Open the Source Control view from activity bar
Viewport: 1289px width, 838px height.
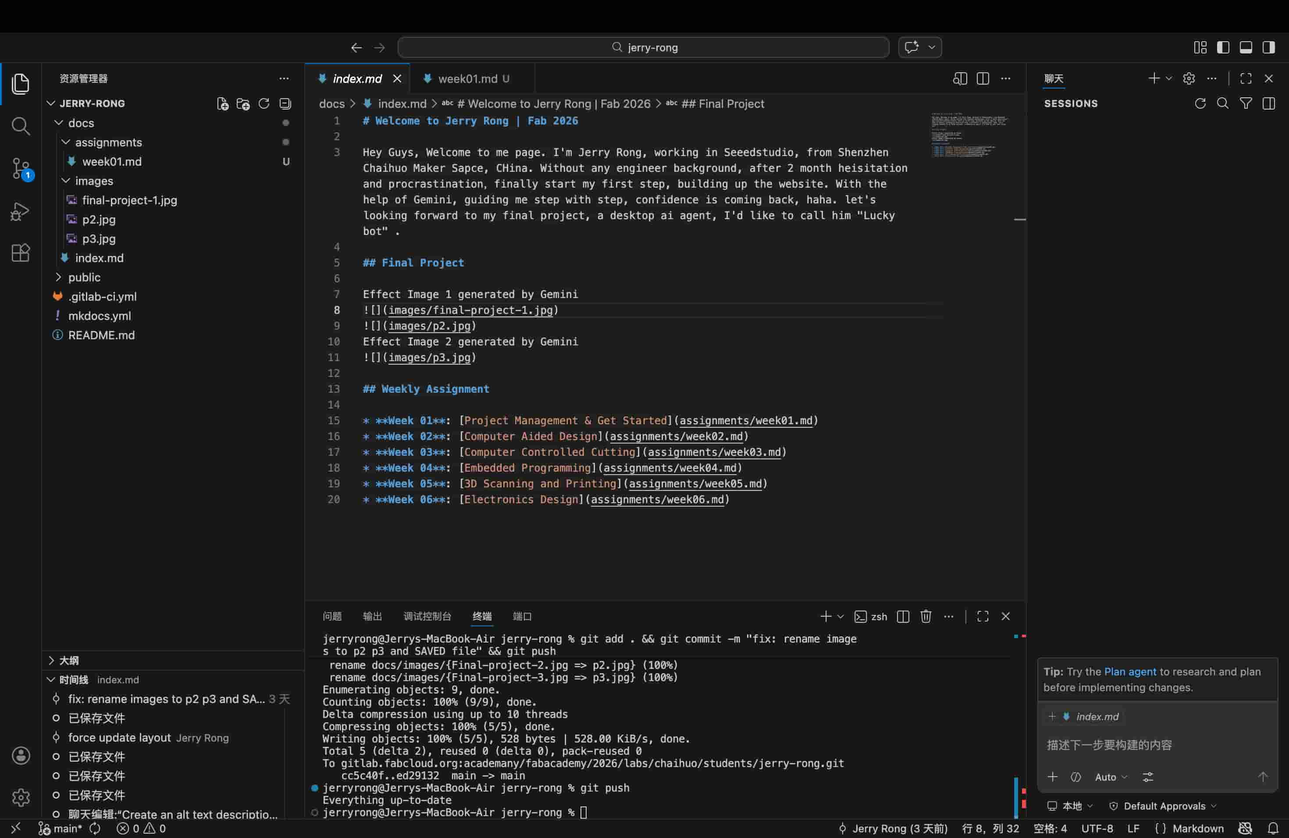click(x=21, y=169)
